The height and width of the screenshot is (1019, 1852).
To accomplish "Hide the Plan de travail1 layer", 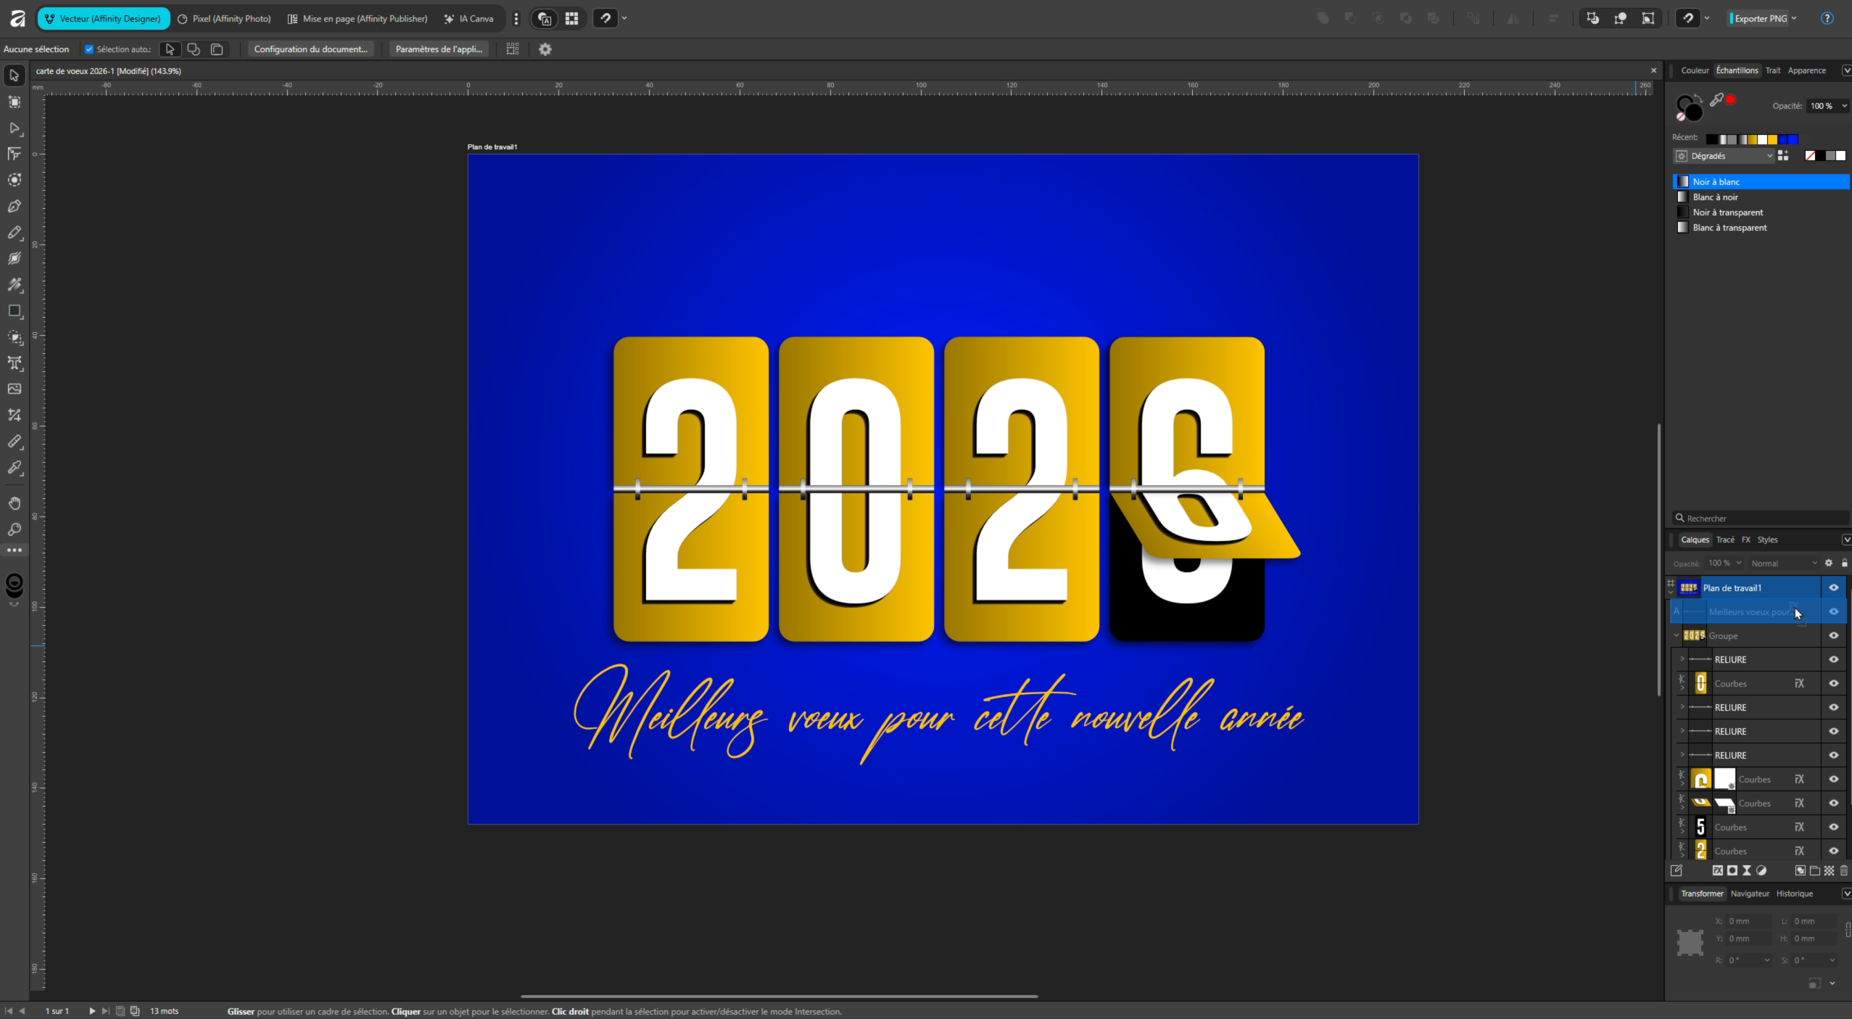I will point(1834,588).
